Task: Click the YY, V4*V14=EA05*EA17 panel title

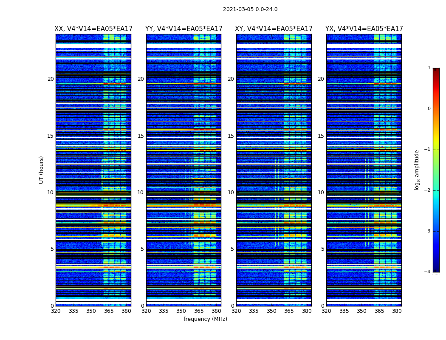Action: point(184,29)
